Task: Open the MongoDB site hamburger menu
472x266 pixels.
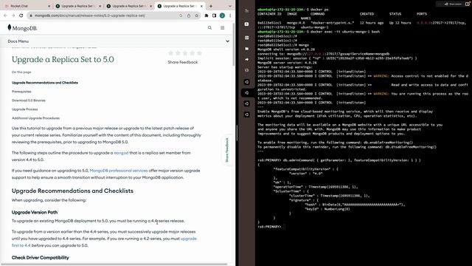Action: (x=222, y=28)
